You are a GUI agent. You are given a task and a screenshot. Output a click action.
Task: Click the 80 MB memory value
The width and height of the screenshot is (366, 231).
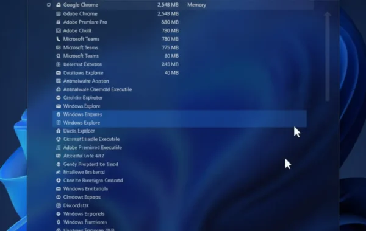click(171, 56)
